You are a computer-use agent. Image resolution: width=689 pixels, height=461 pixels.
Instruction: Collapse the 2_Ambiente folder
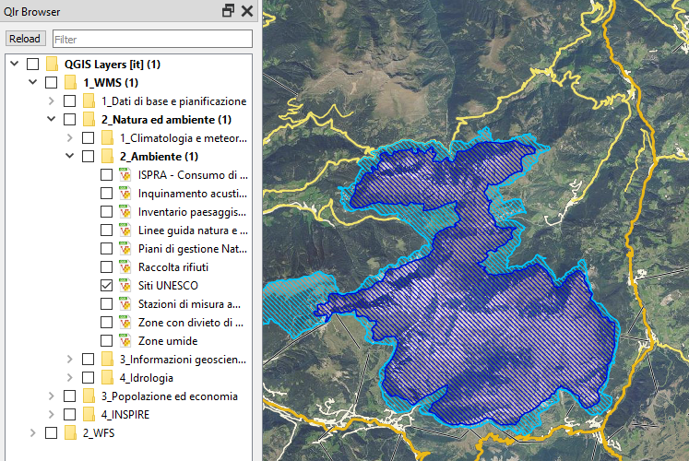70,157
